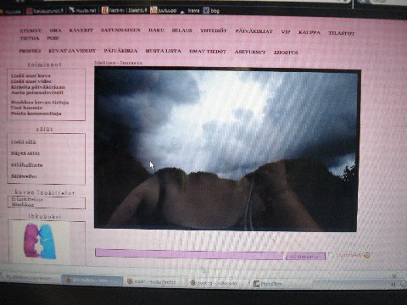
Task: Click the 'Muokkaa' link under kuvan luokittelut
Action: click(23, 204)
